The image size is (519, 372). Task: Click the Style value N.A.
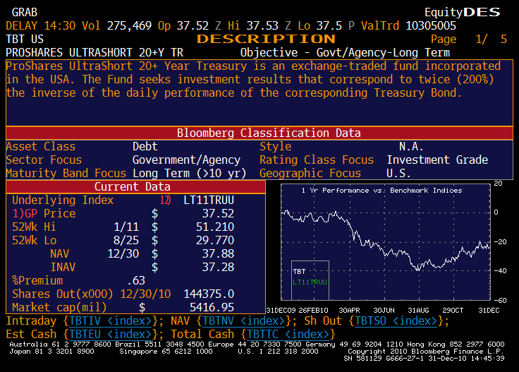click(411, 146)
